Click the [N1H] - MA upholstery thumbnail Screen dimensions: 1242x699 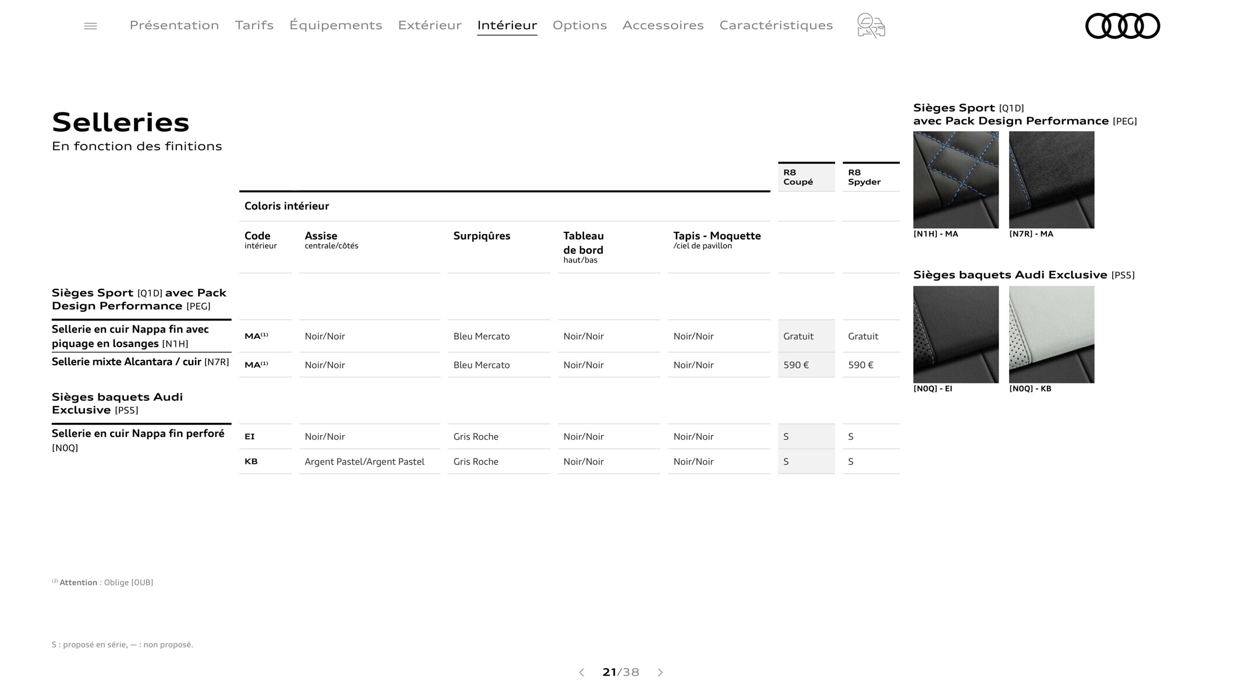point(956,179)
